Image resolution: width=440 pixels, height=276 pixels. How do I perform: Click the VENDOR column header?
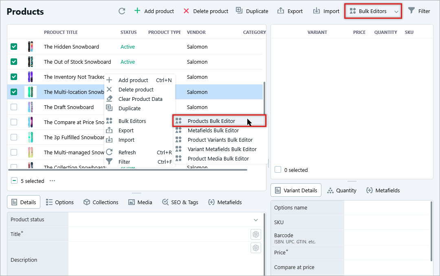pyautogui.click(x=196, y=32)
